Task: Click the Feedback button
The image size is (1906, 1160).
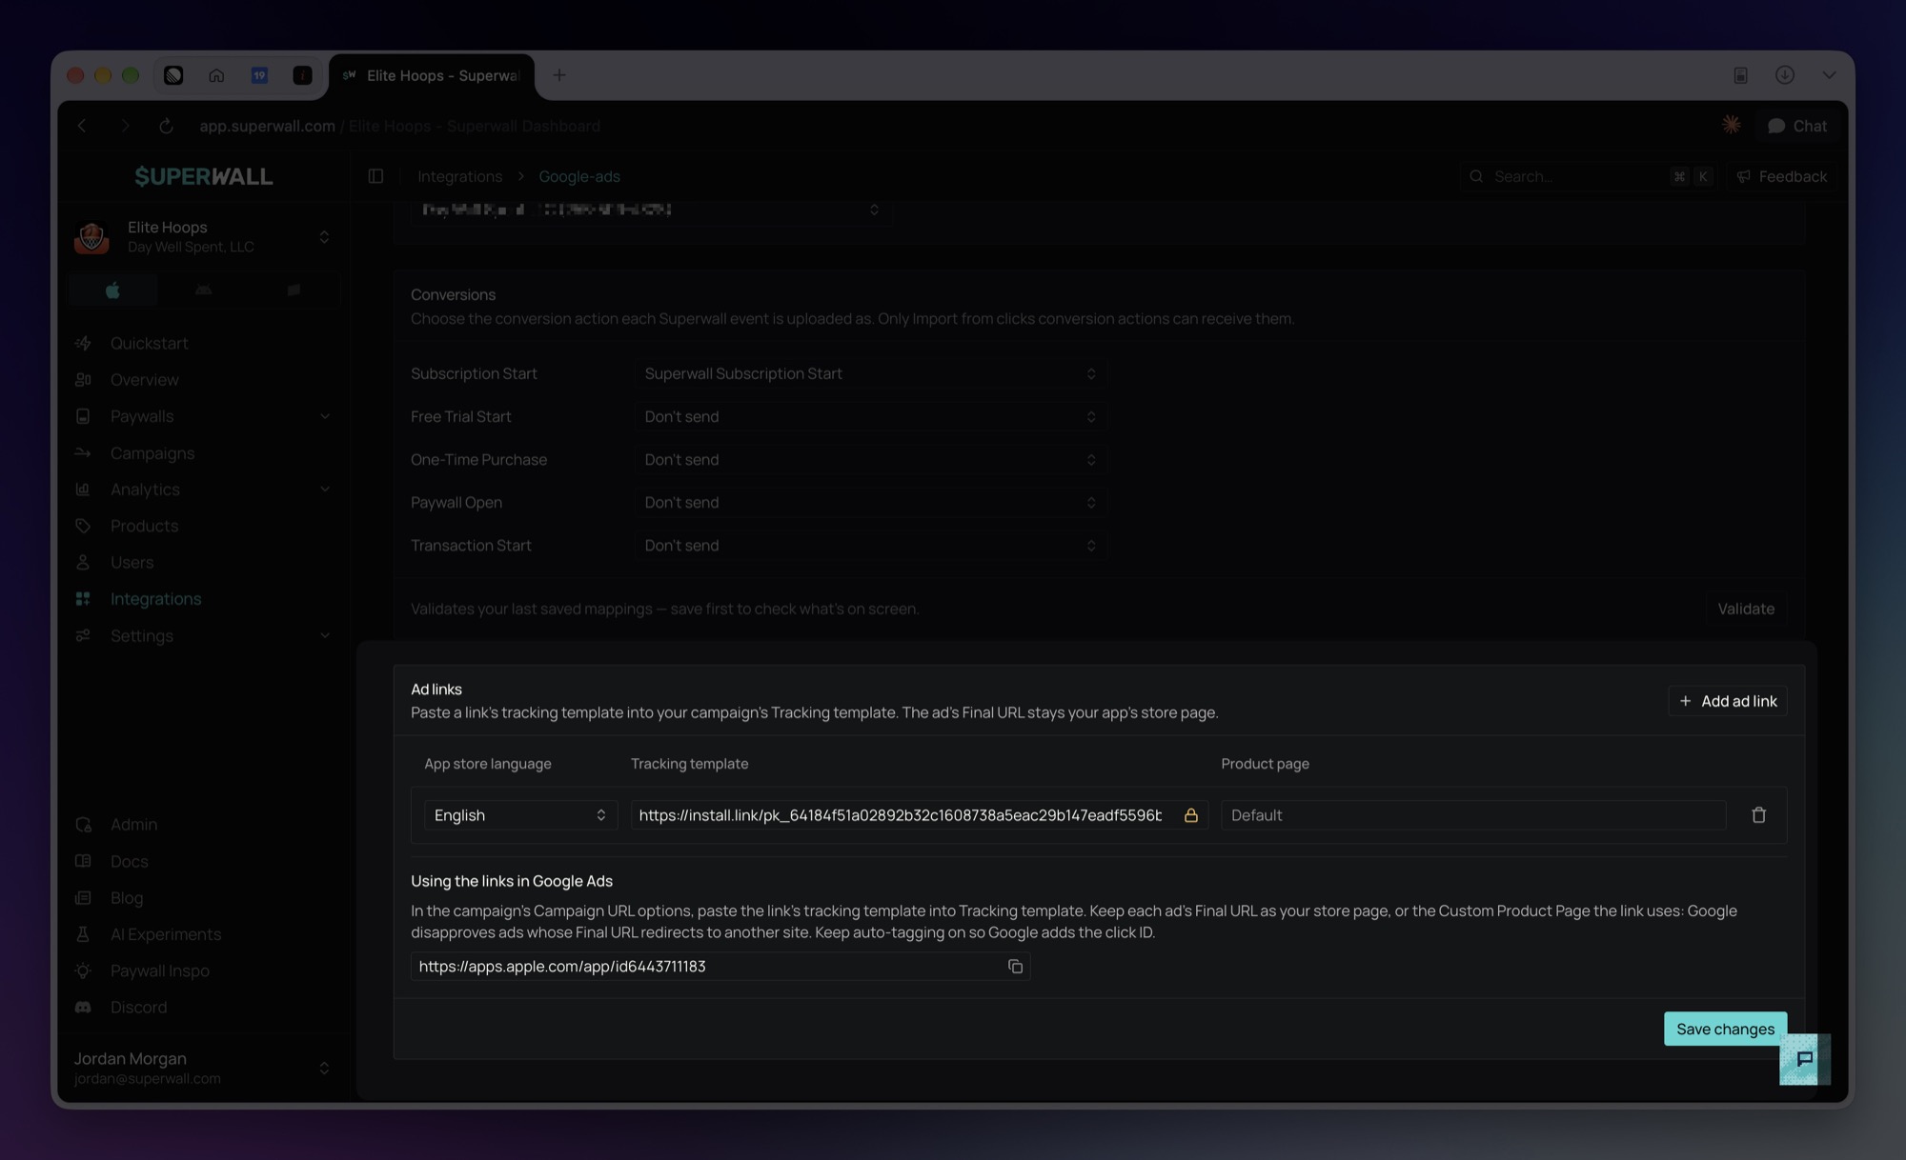Action: 1781,176
